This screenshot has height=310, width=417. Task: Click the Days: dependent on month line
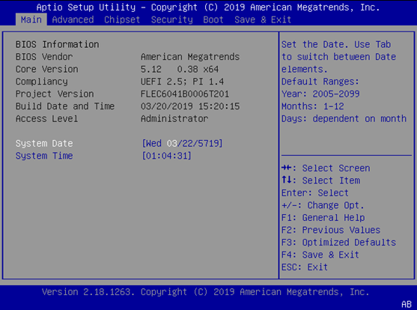pyautogui.click(x=344, y=118)
